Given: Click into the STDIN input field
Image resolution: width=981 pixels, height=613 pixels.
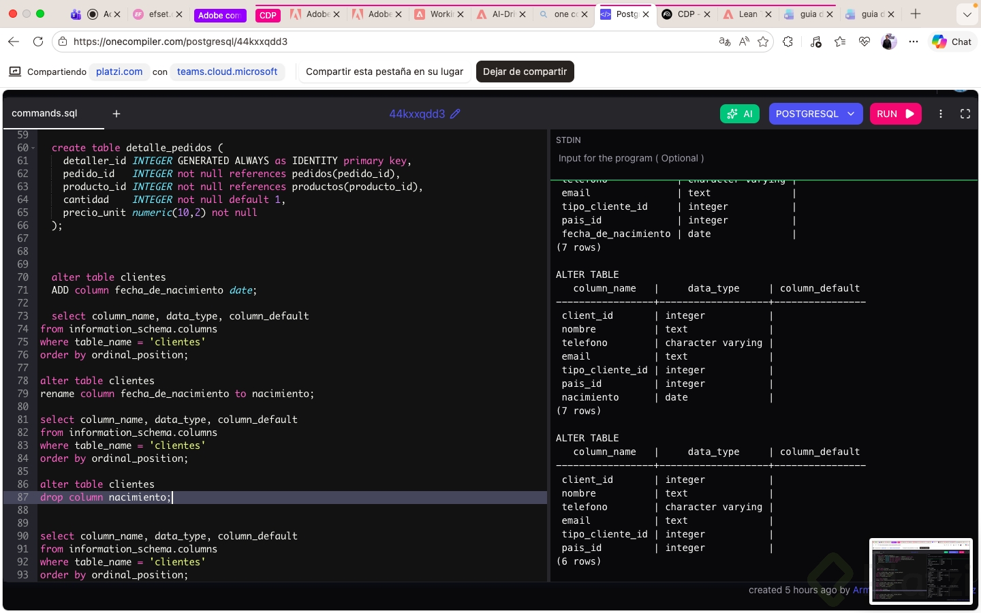Looking at the screenshot, I should (763, 158).
